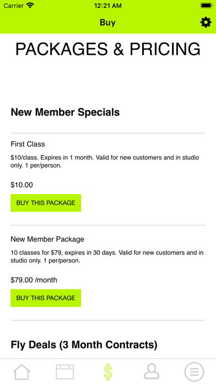Go to Home tab house icon

tap(21, 372)
